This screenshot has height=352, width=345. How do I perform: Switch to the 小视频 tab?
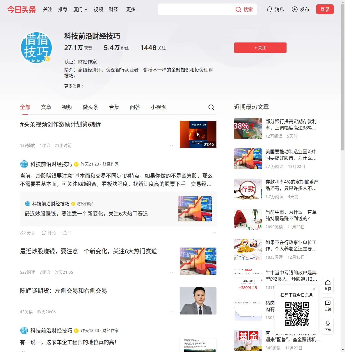click(x=159, y=107)
